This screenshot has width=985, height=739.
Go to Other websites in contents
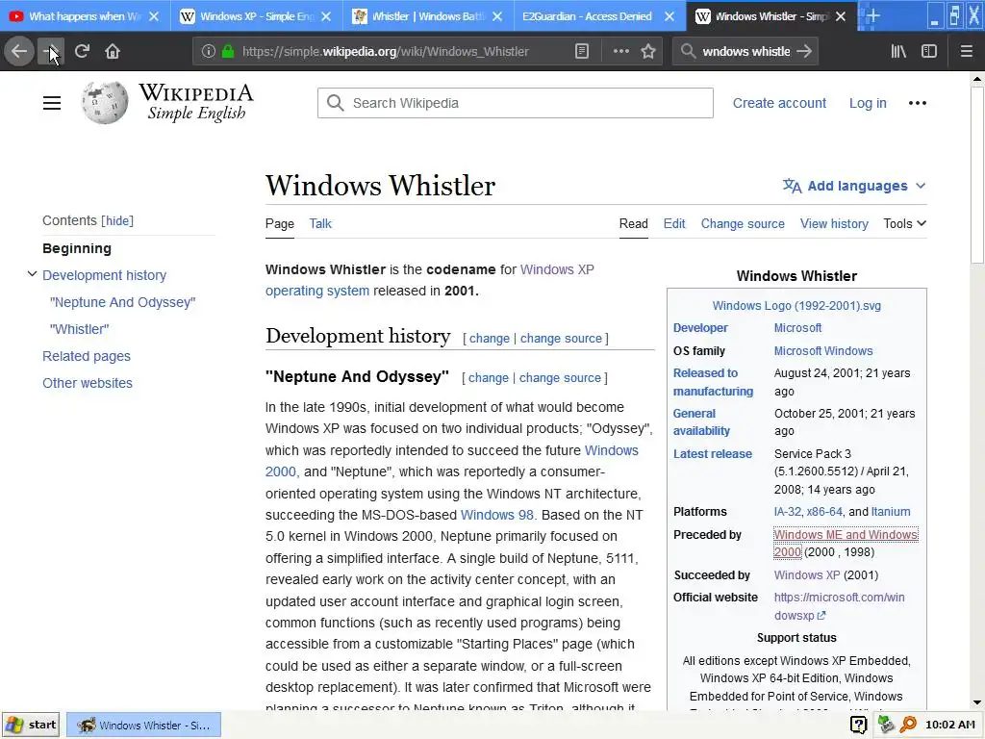[88, 383]
